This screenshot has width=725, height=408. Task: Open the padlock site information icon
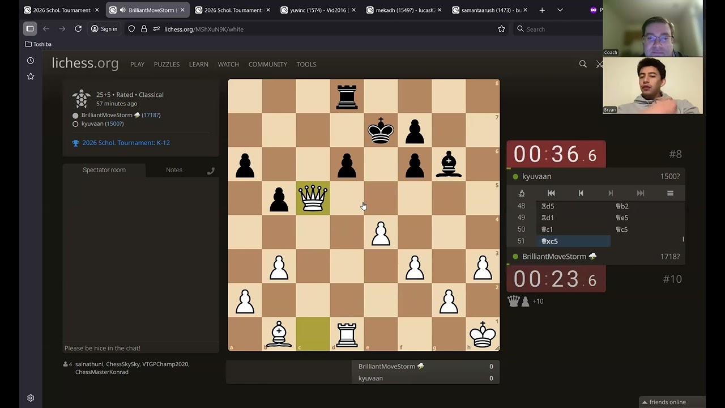144,29
